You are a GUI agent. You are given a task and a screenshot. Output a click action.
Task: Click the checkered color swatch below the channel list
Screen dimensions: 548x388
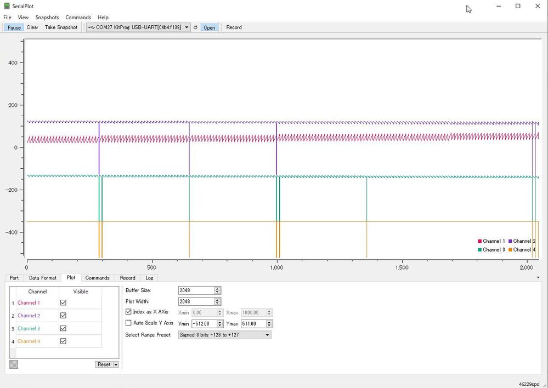[x=13, y=364]
